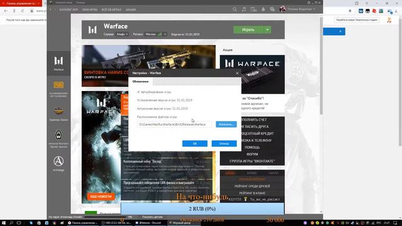Image resolution: width=402 pixels, height=226 pixels.
Task: Open the Game Catalog menu
Action: tap(68, 9)
